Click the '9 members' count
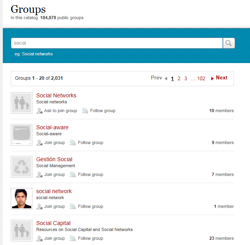The height and width of the screenshot is (245, 250). tap(223, 142)
